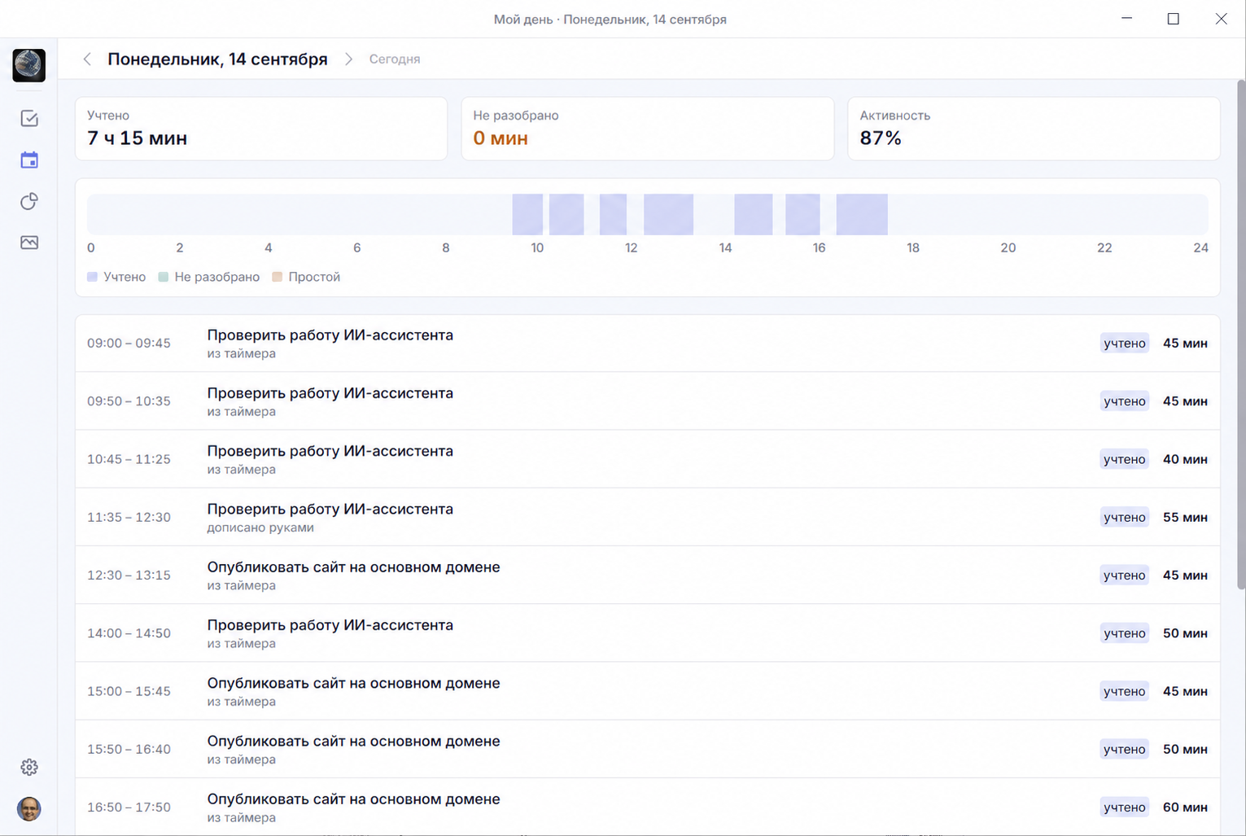
Task: Select the timeline block starting at 9
Action: coord(527,215)
